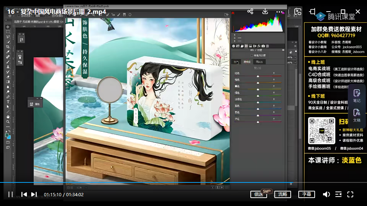Select the Hand tool
The width and height of the screenshot is (367, 206).
(8, 116)
